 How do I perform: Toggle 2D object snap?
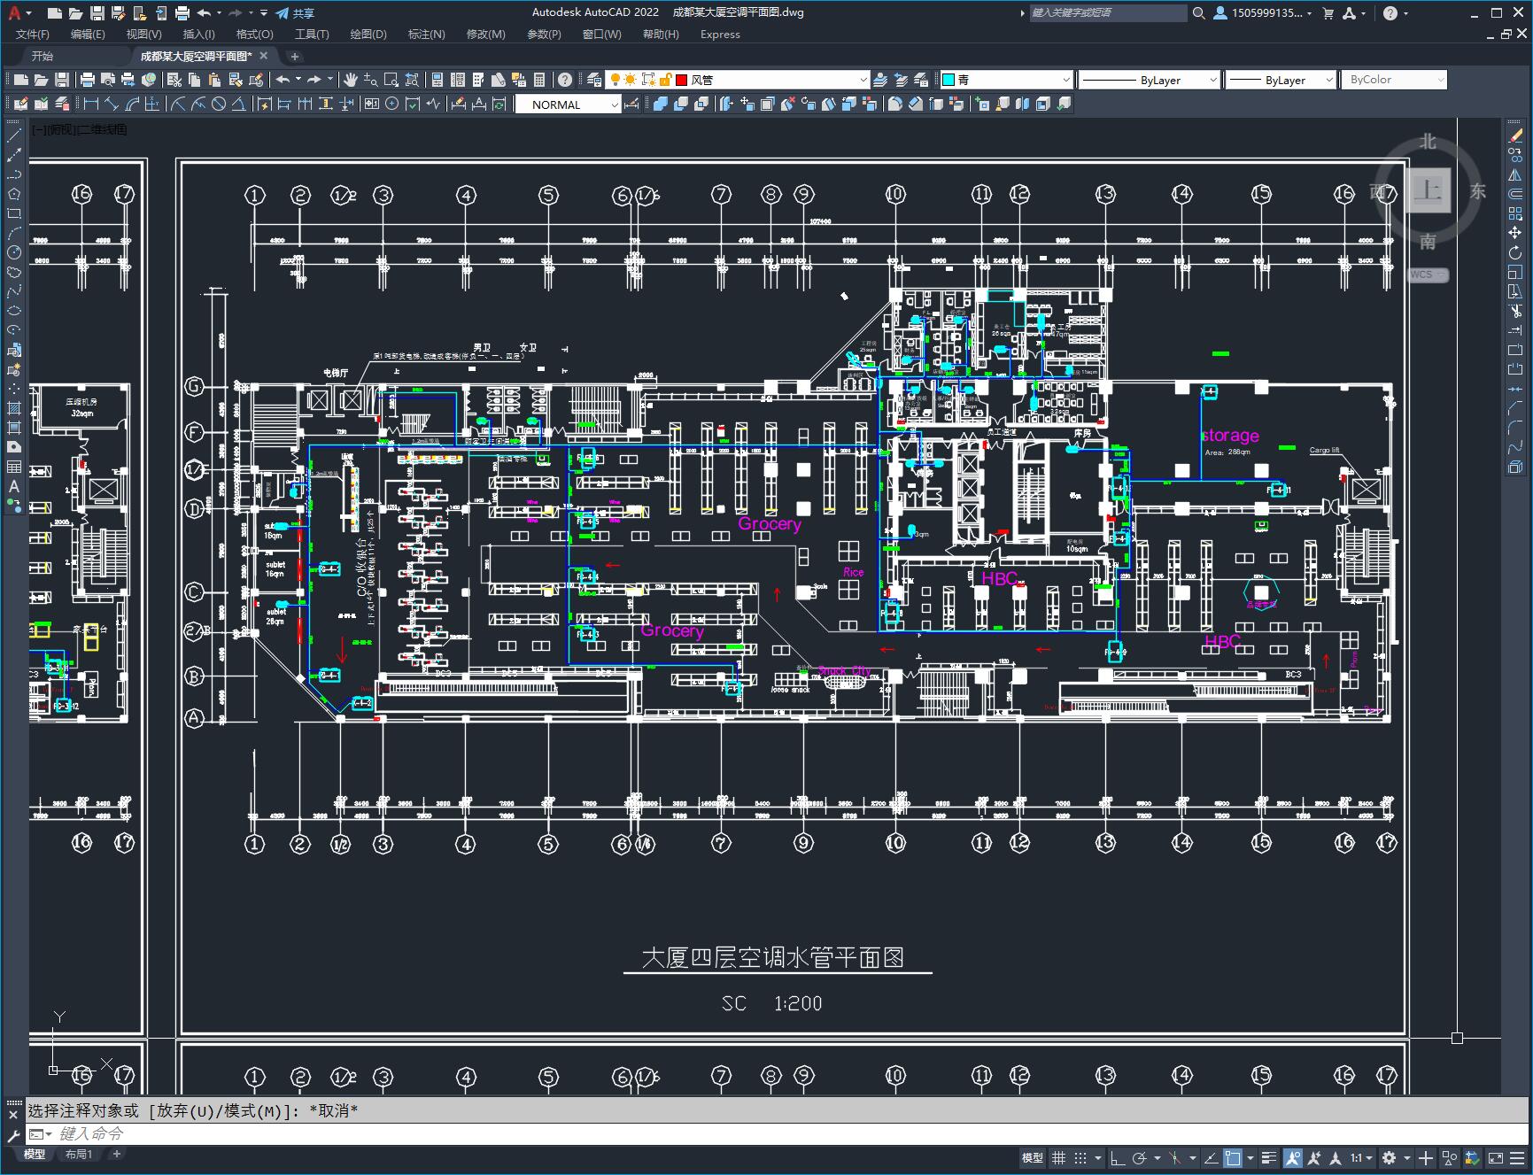point(1233,1158)
